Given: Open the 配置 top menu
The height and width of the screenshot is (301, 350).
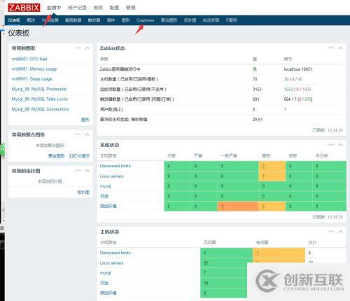Looking at the screenshot, I should click(x=114, y=8).
